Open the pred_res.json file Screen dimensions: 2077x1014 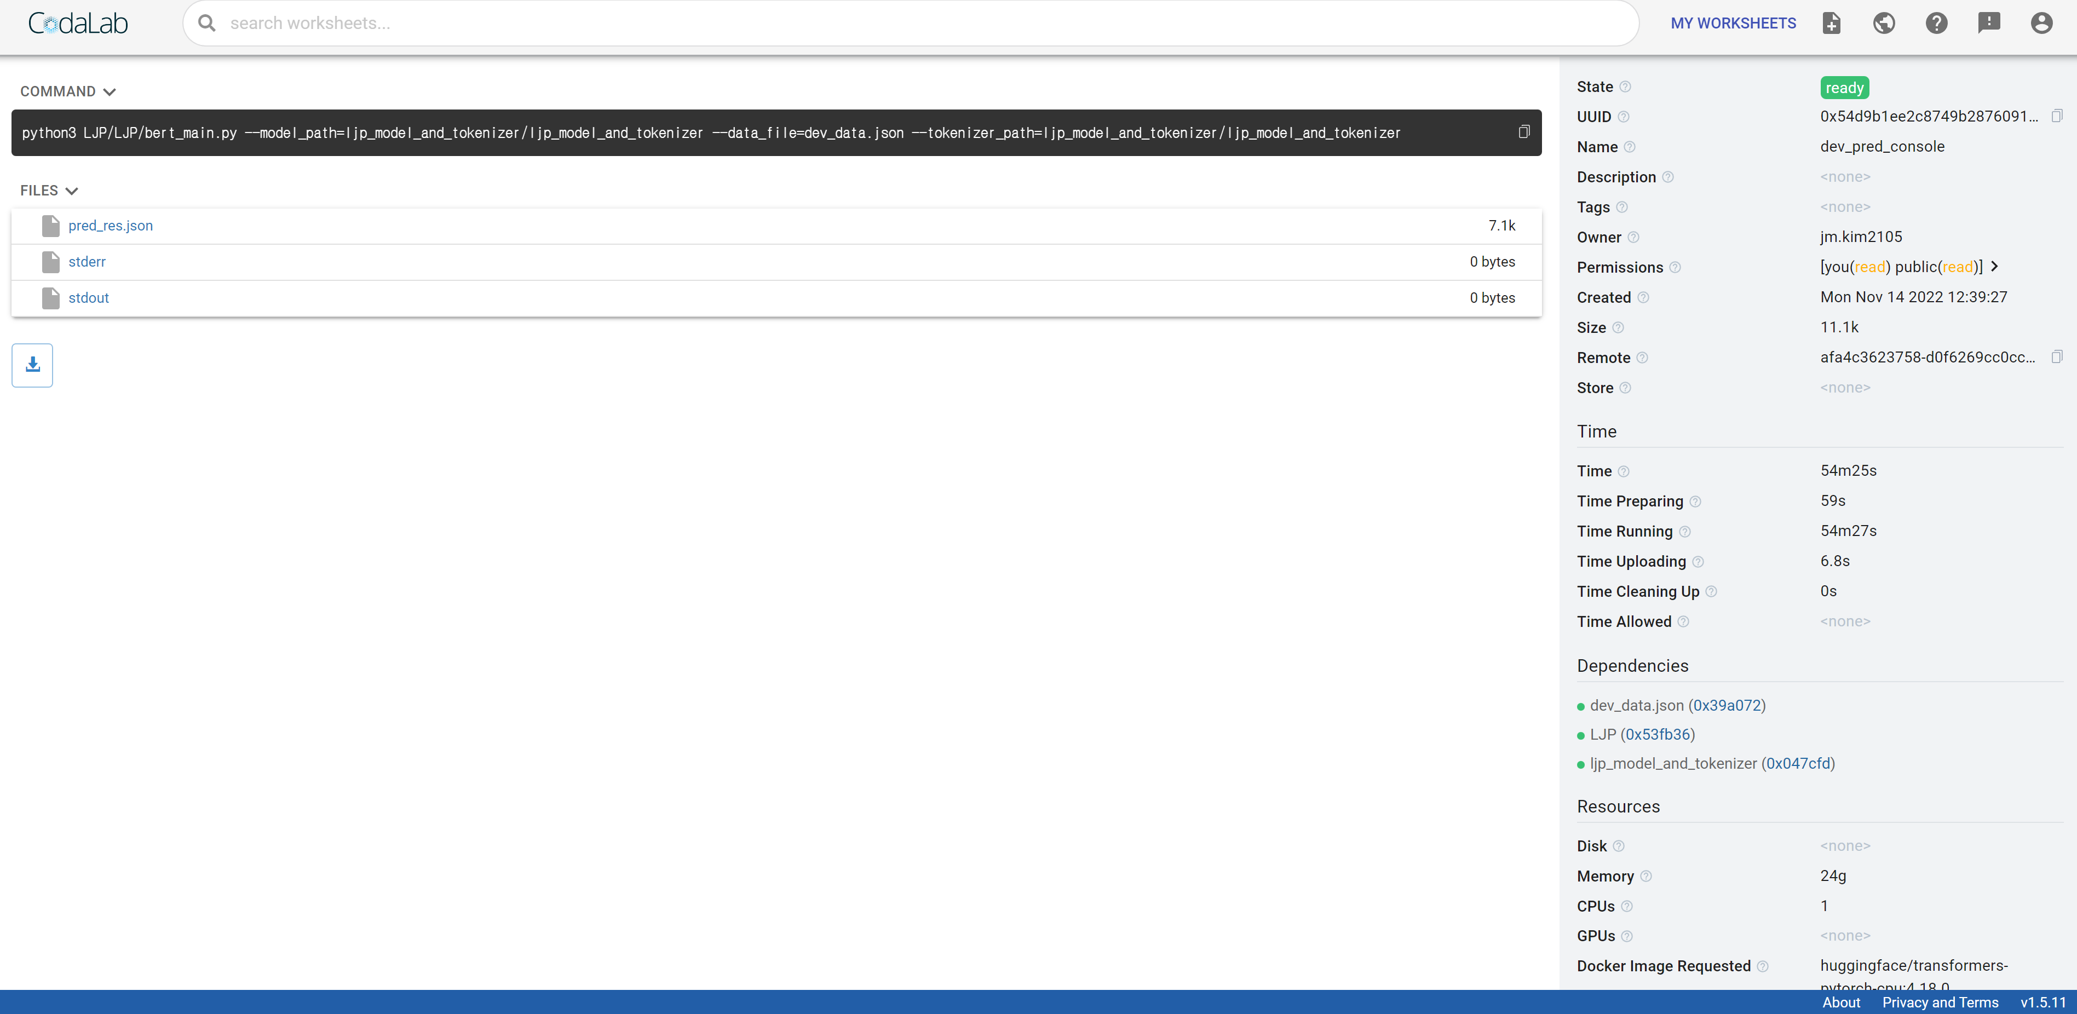point(111,226)
